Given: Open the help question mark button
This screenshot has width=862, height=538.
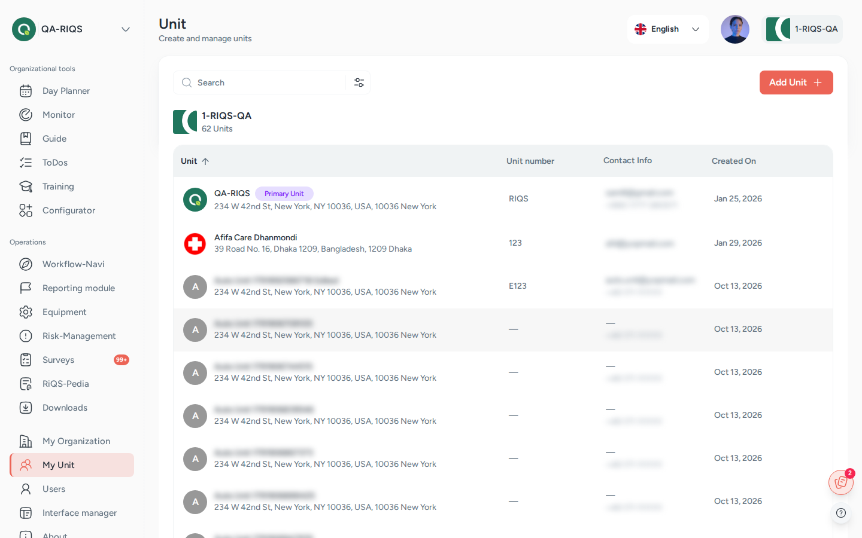Looking at the screenshot, I should coord(841,513).
